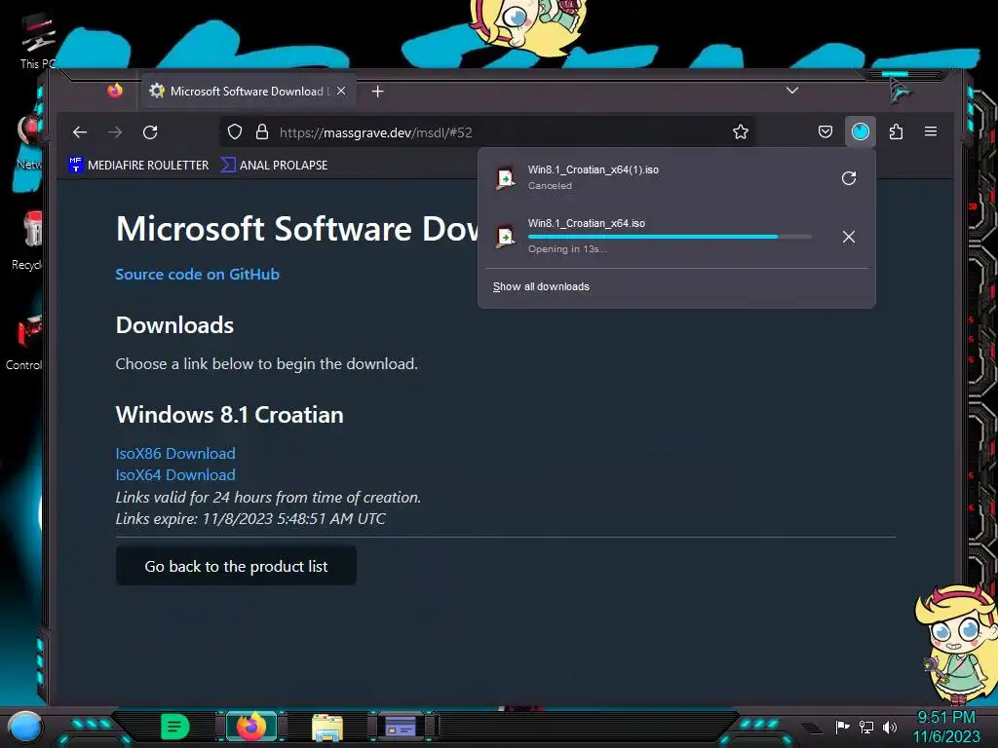
Task: Click the Win8.1_Croatian_x64.iso file icon
Action: point(506,237)
